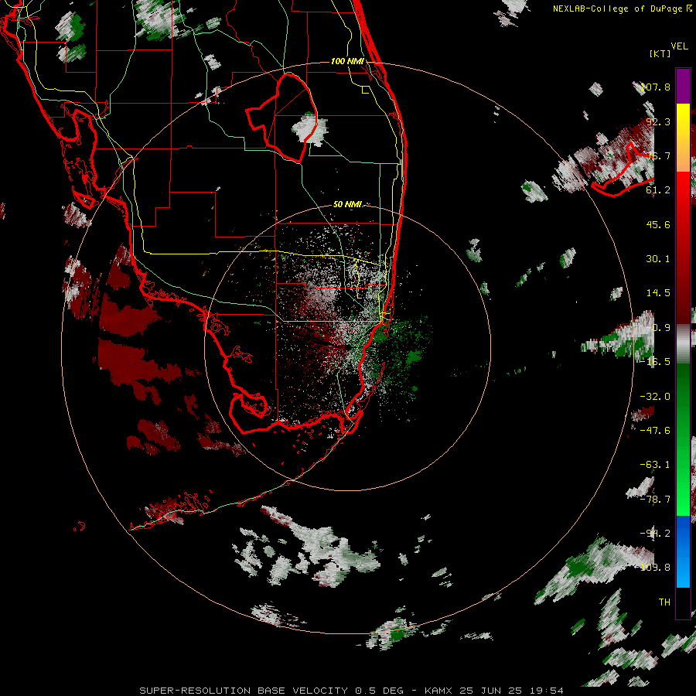Pick the gray near-zero segment of the colorbar
Viewport: 696px width, 696px height.
click(683, 344)
